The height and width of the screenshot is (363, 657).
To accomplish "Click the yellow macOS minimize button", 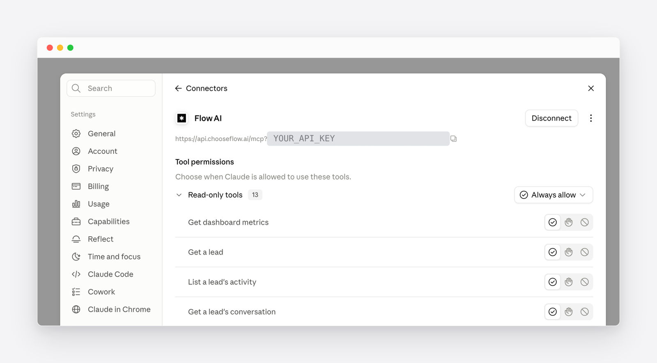I will [60, 48].
